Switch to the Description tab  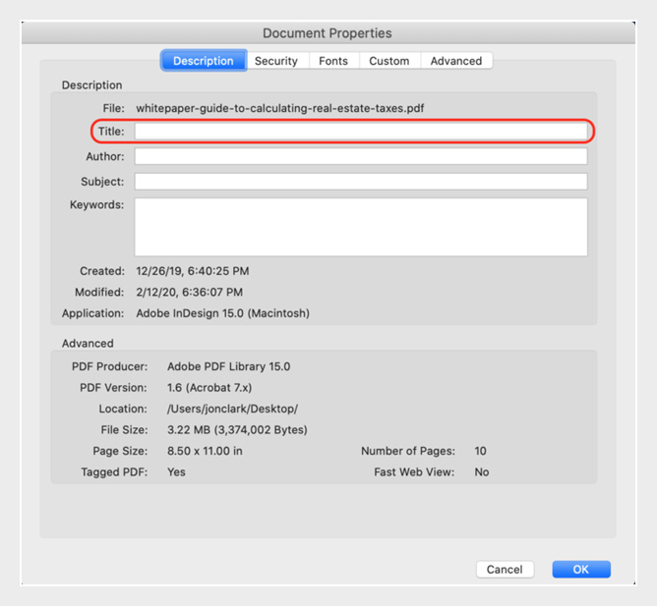pos(204,61)
